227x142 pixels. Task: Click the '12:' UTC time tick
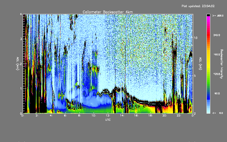108,116
